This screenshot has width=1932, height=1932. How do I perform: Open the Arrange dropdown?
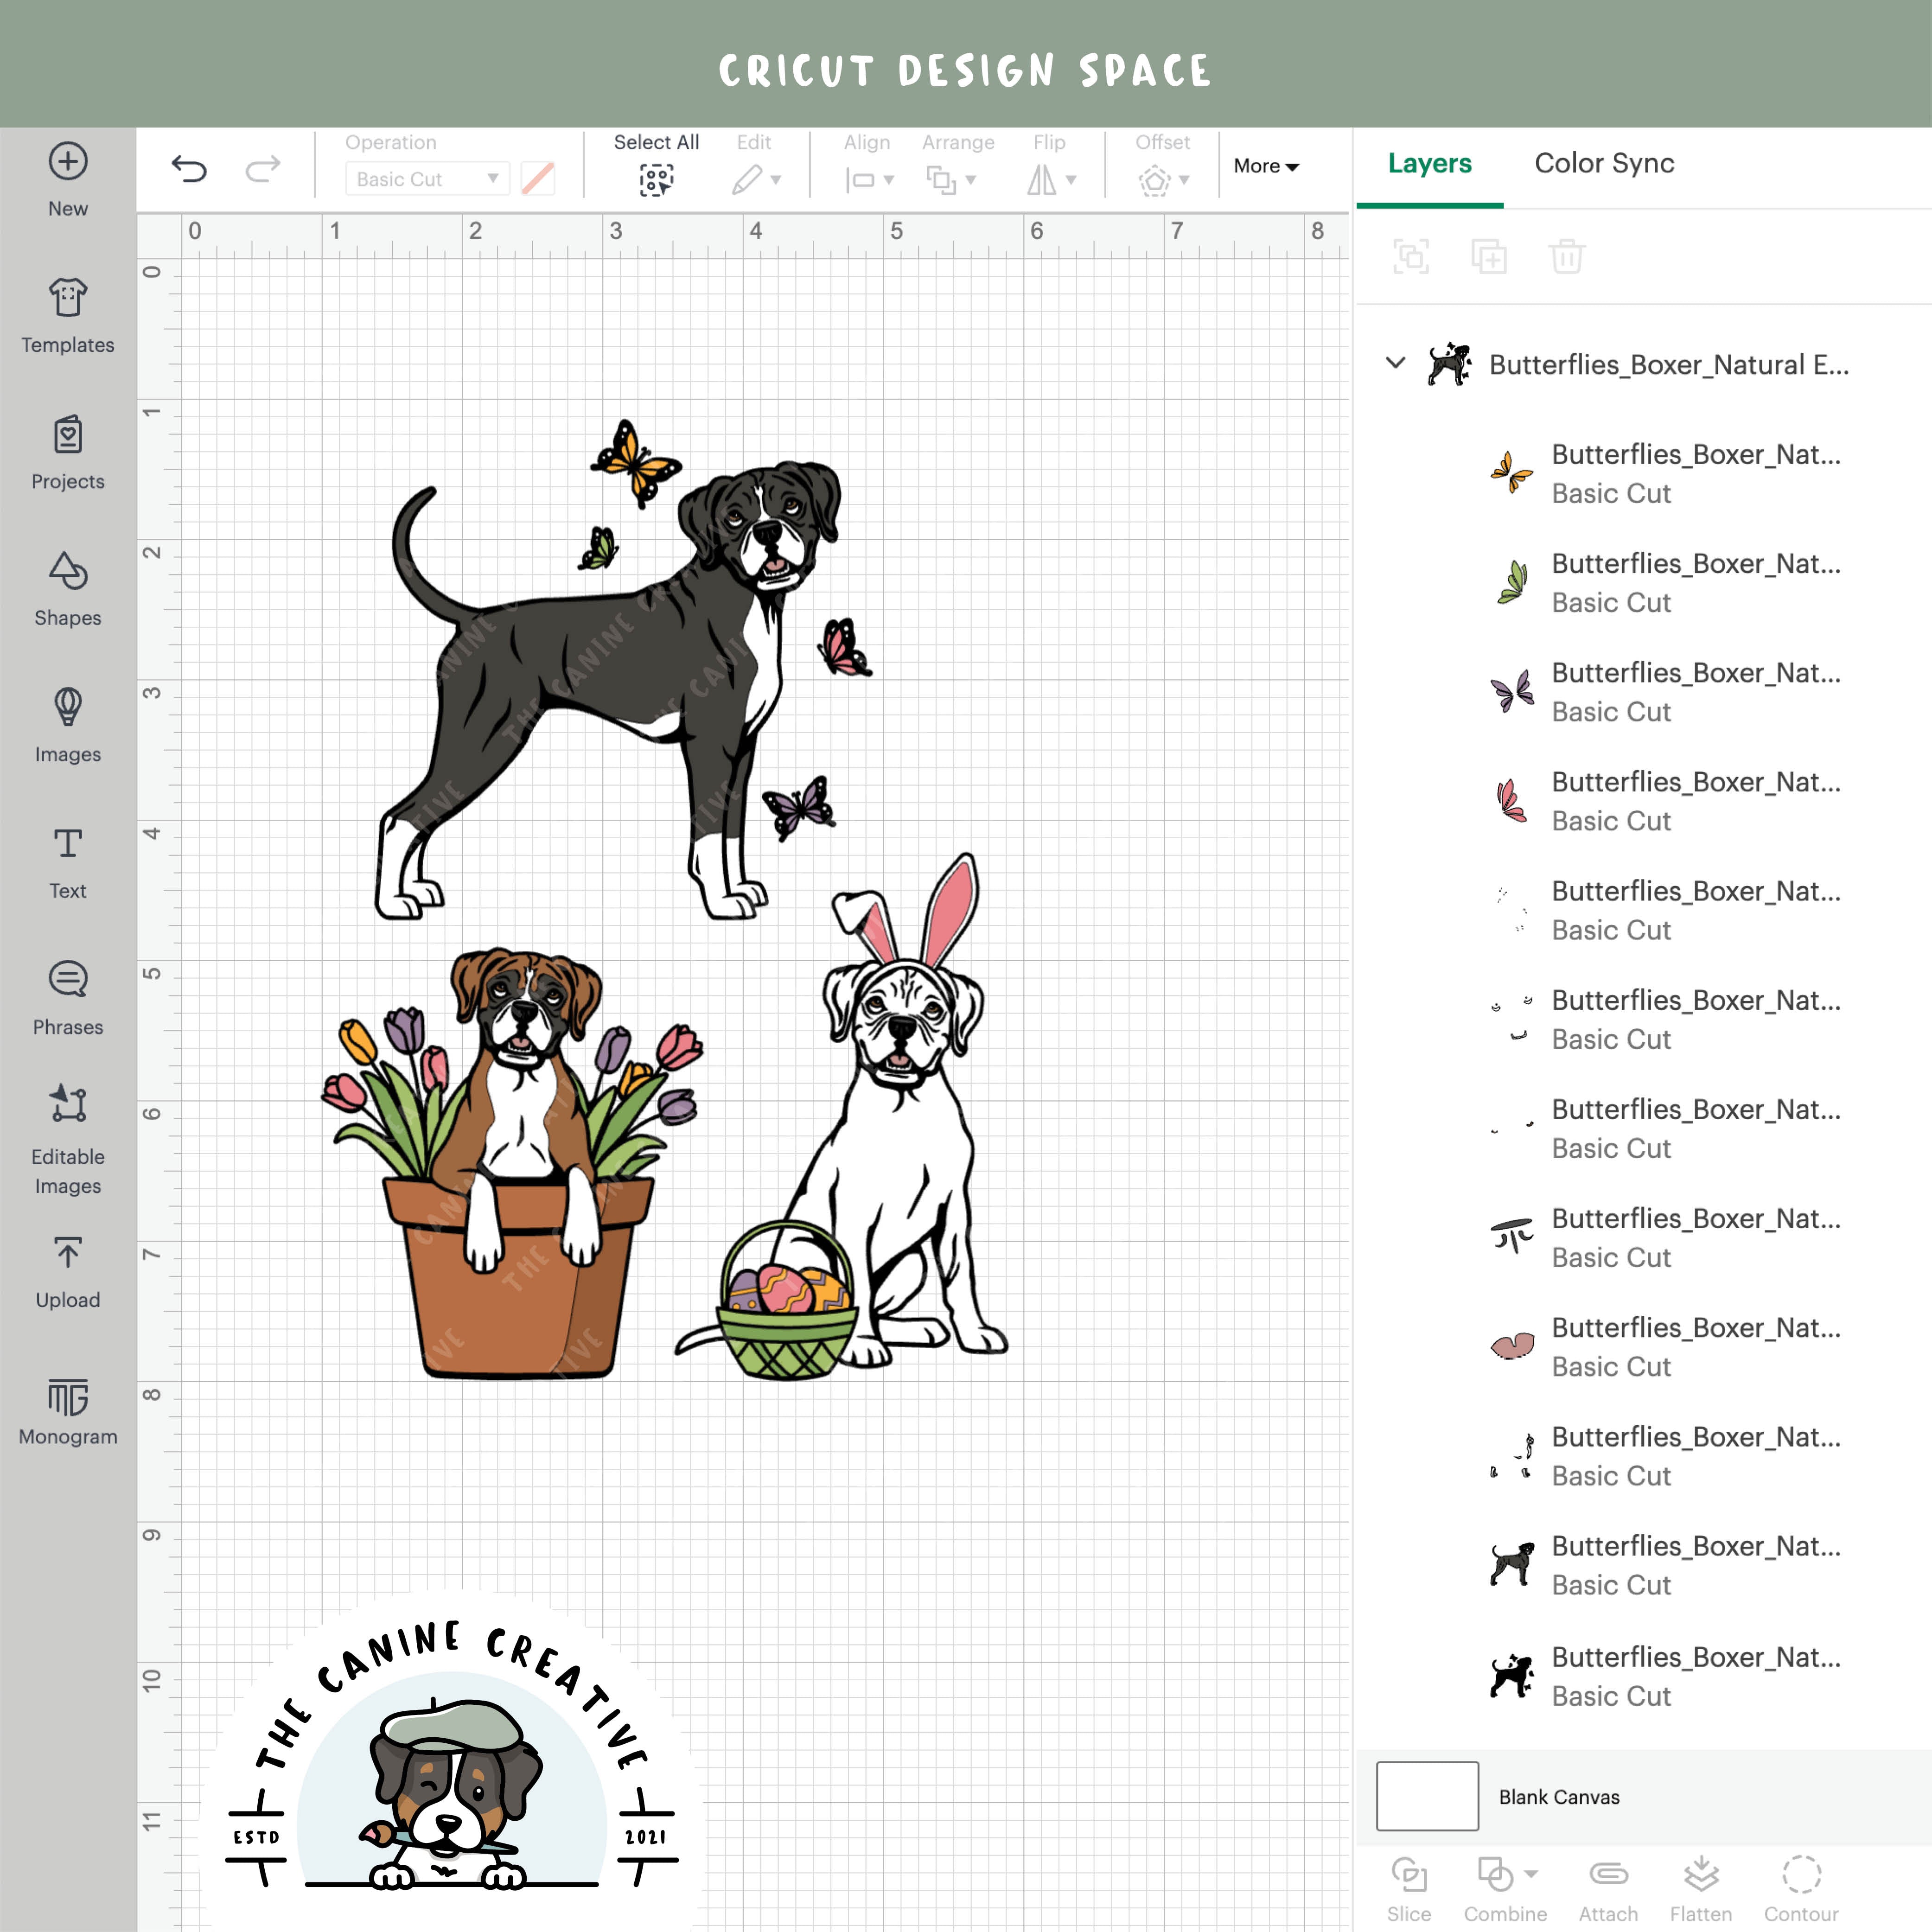950,180
